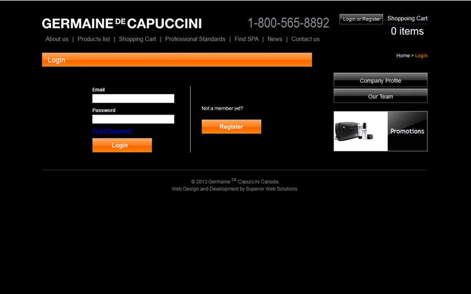Image resolution: width=471 pixels, height=294 pixels.
Task: Open the Company Profile sidebar button
Action: tap(380, 80)
